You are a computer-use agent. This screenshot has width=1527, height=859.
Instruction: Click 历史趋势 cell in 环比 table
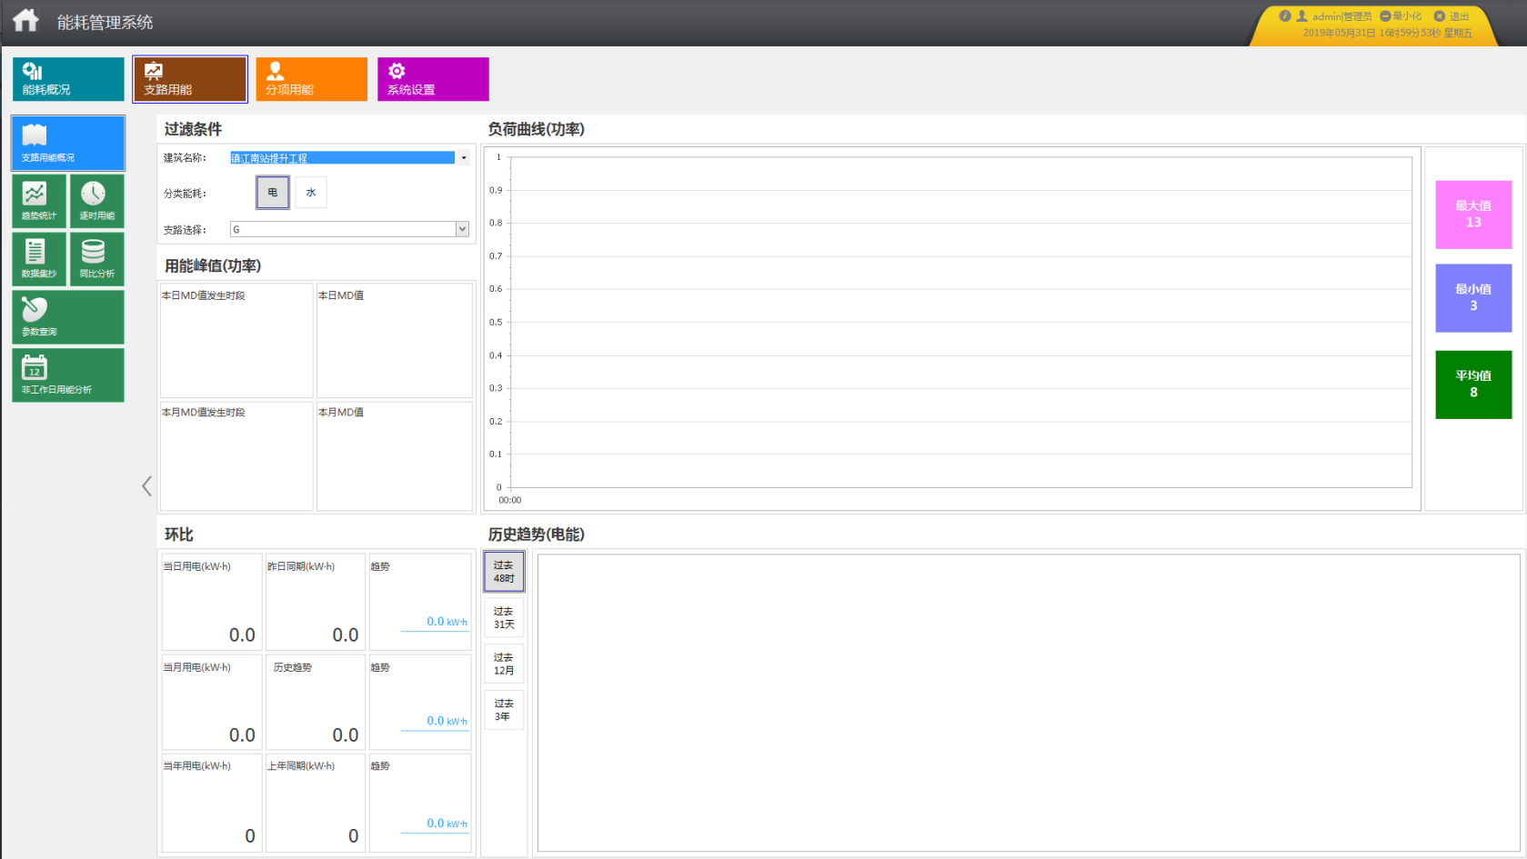point(316,702)
